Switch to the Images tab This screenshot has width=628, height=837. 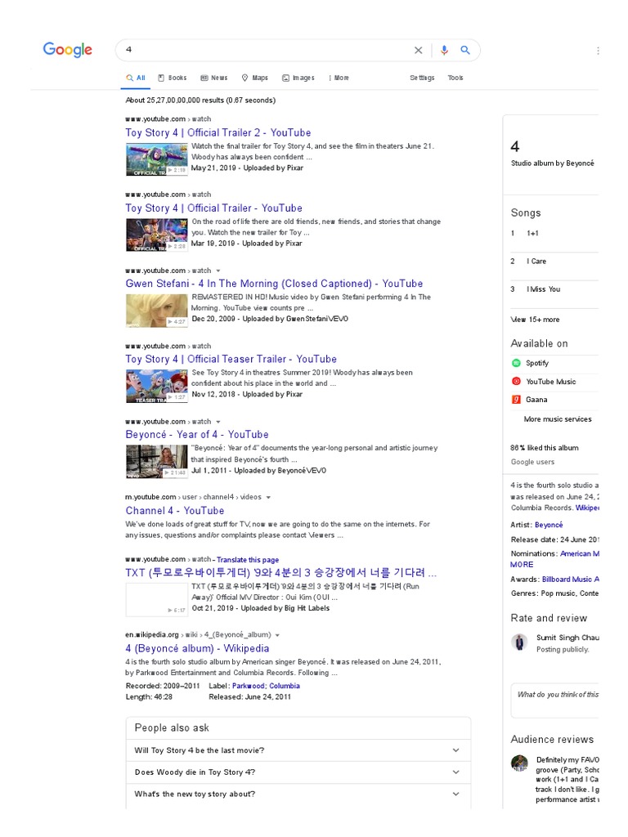point(298,78)
